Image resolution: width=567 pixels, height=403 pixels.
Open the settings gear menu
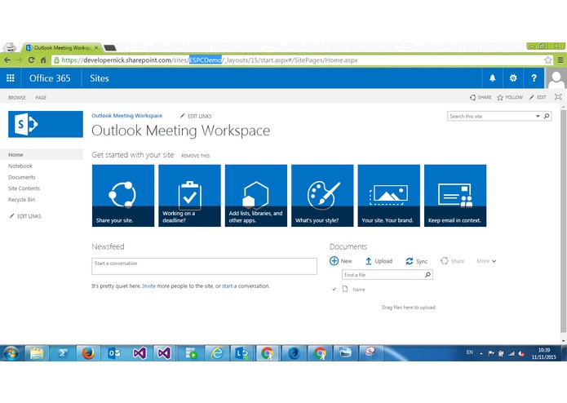coord(513,78)
